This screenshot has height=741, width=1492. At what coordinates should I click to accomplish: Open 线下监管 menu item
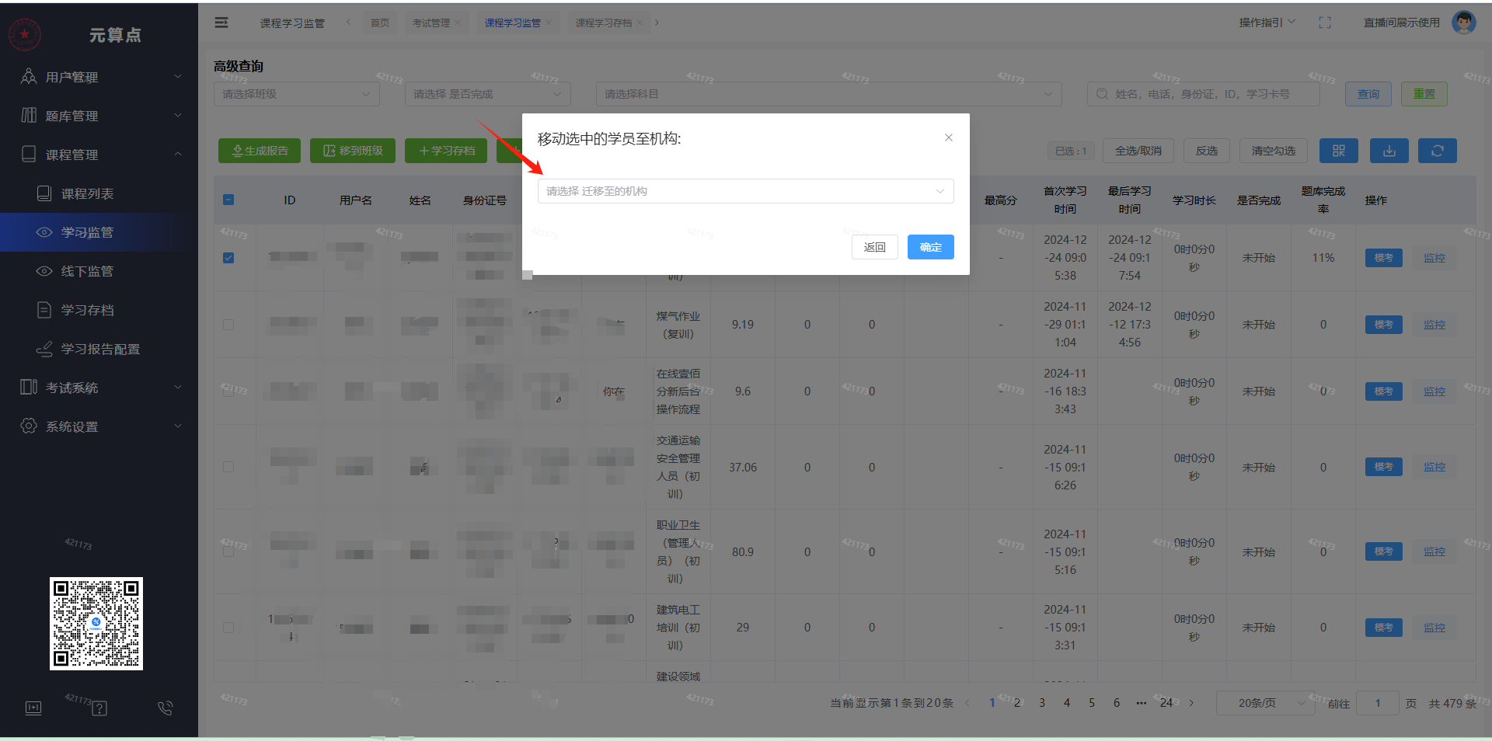(99, 271)
